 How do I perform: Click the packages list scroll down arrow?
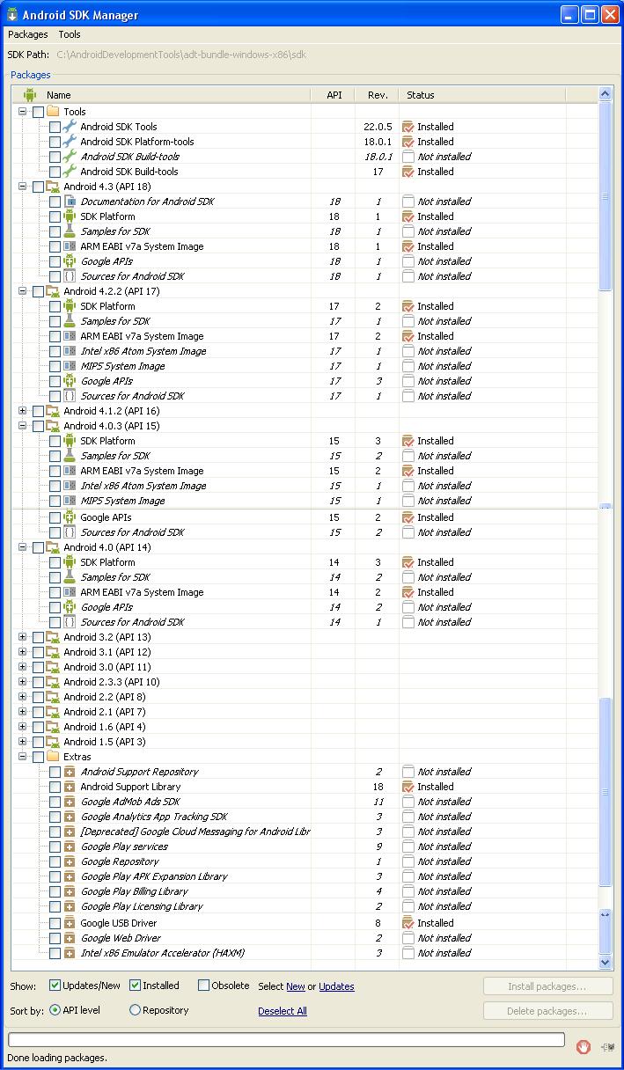(605, 962)
